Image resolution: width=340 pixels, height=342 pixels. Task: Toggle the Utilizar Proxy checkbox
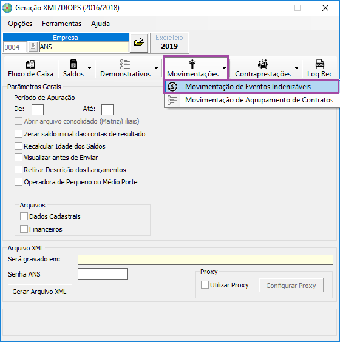tap(205, 285)
